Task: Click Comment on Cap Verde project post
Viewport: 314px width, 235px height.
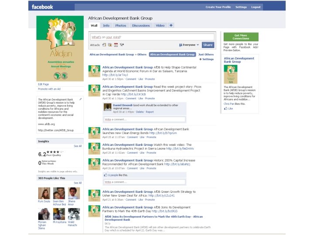Action: (x=131, y=98)
